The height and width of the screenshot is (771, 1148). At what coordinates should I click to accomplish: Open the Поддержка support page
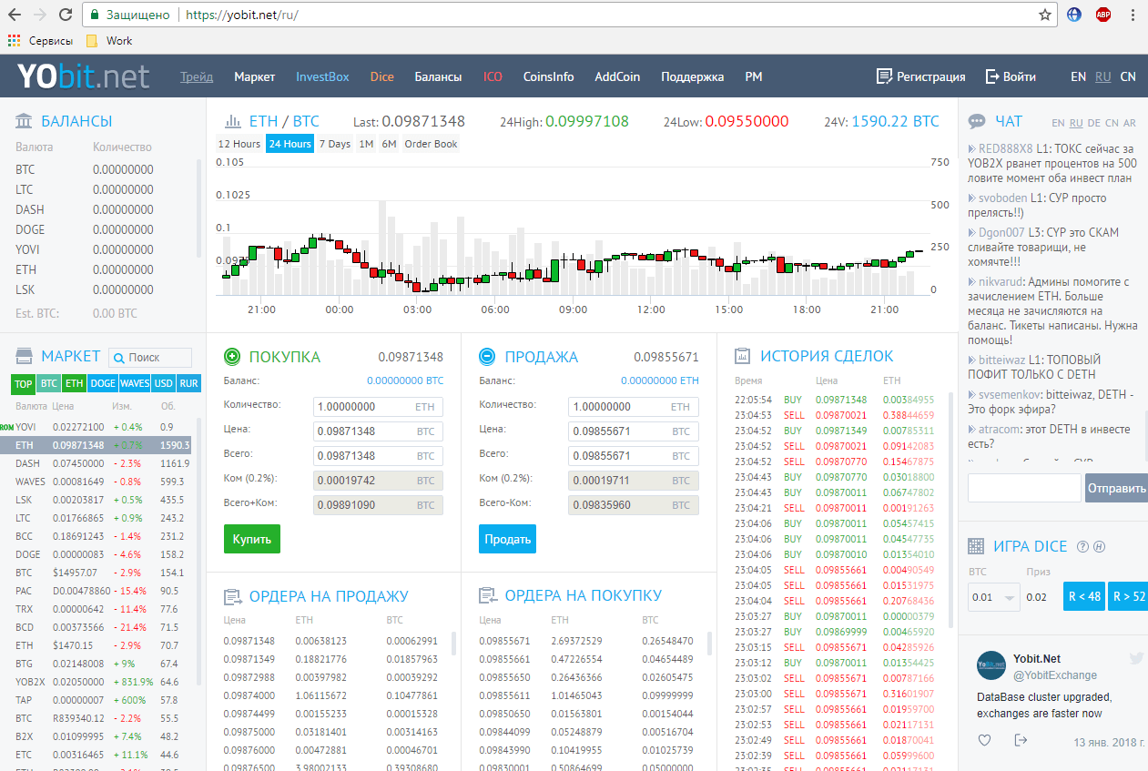[693, 77]
